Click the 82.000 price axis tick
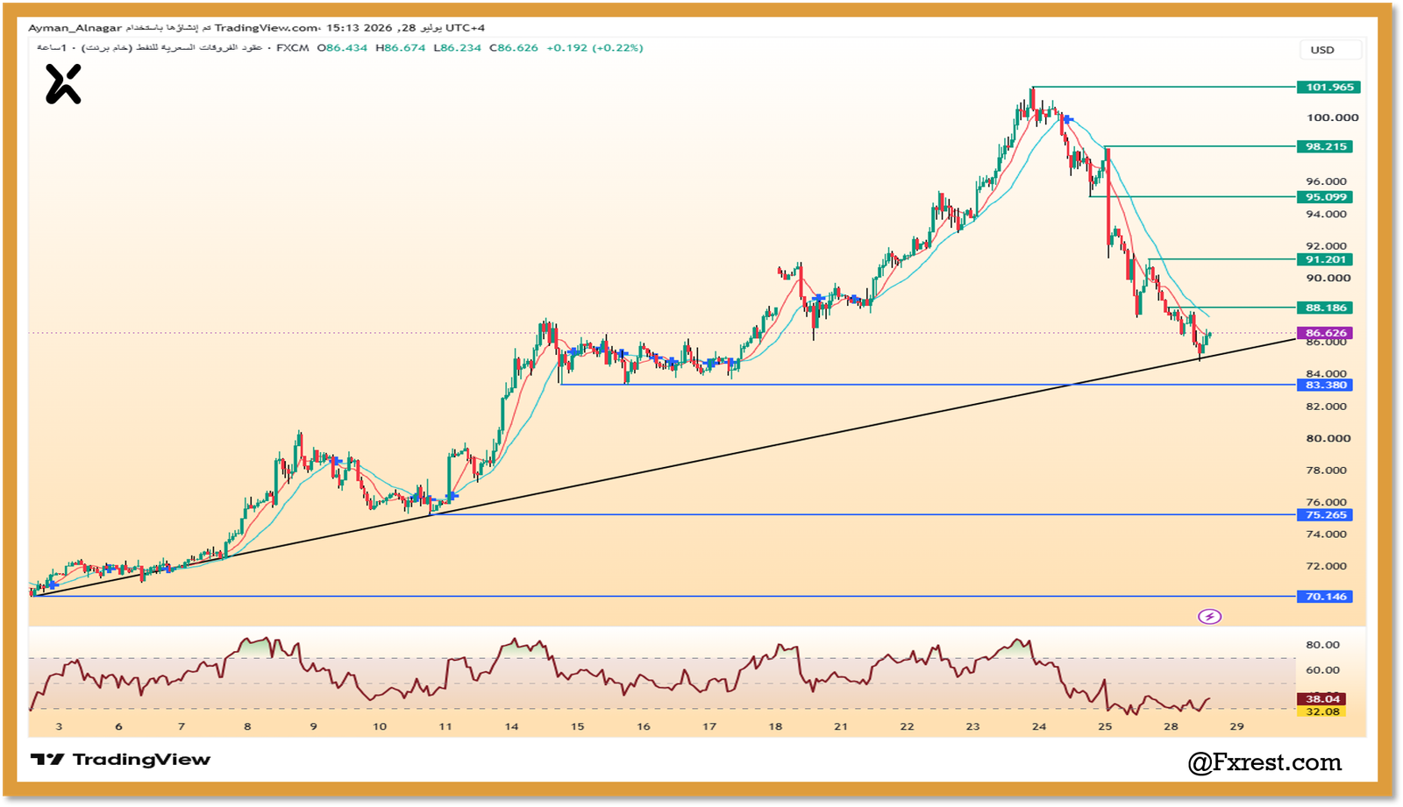This screenshot has height=807, width=1403. coord(1326,407)
